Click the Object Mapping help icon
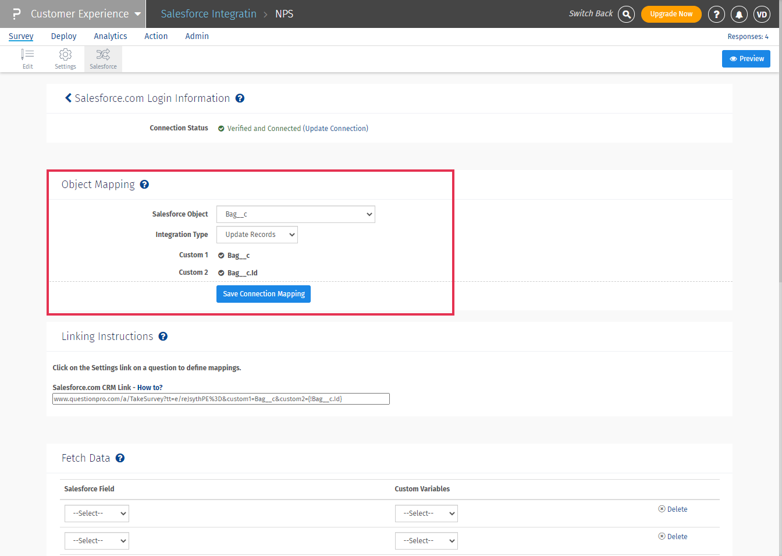This screenshot has height=556, width=782. click(144, 184)
